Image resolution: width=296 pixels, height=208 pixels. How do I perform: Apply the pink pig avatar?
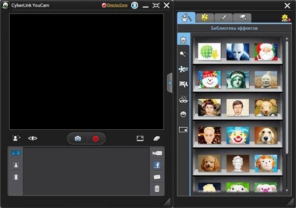coord(266,188)
